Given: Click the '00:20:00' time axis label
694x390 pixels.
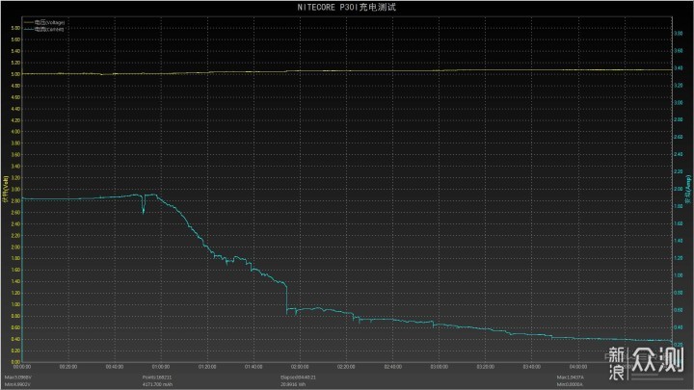Looking at the screenshot, I should tap(68, 367).
